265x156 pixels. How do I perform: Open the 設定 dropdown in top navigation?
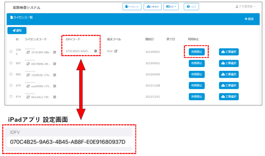coord(172,7)
